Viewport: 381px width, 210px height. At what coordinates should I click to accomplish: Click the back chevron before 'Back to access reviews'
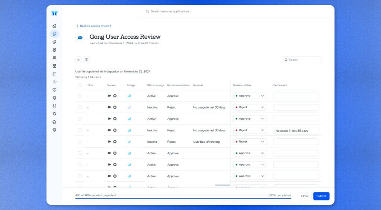pyautogui.click(x=77, y=26)
